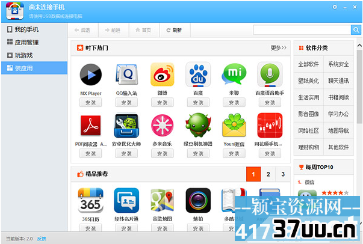
Task: Open 微信 entry in 每周TOP10
Action: [x=309, y=182]
